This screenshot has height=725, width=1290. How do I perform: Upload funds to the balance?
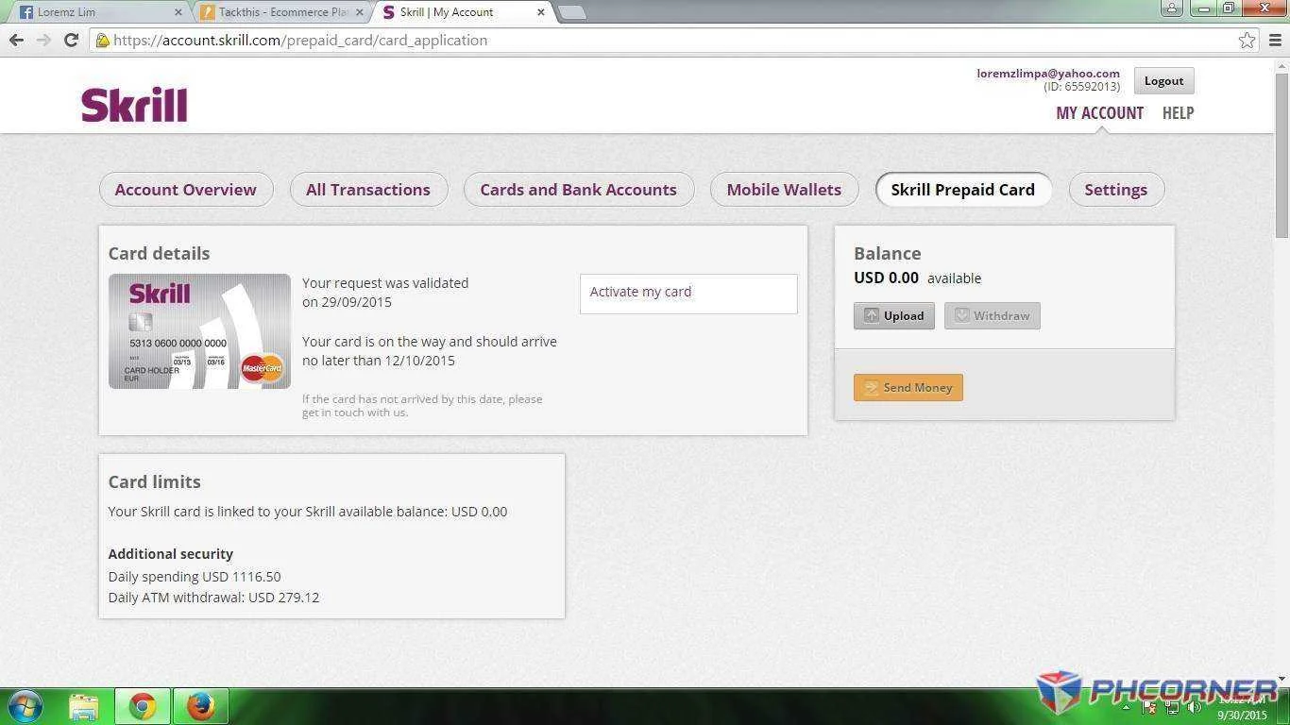(x=894, y=316)
